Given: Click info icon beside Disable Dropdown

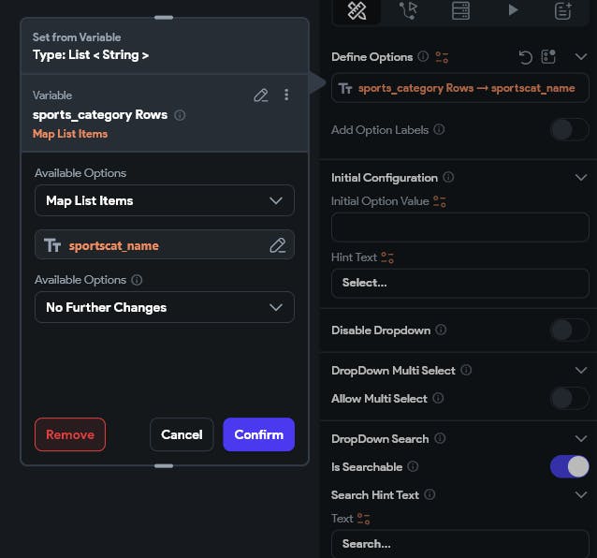Looking at the screenshot, I should coord(441,330).
